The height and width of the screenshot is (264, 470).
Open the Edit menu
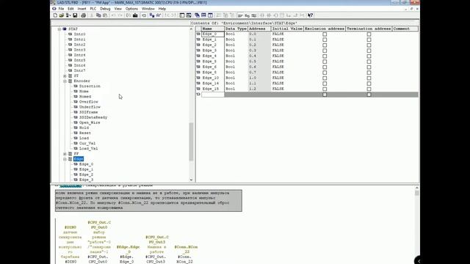[70, 9]
